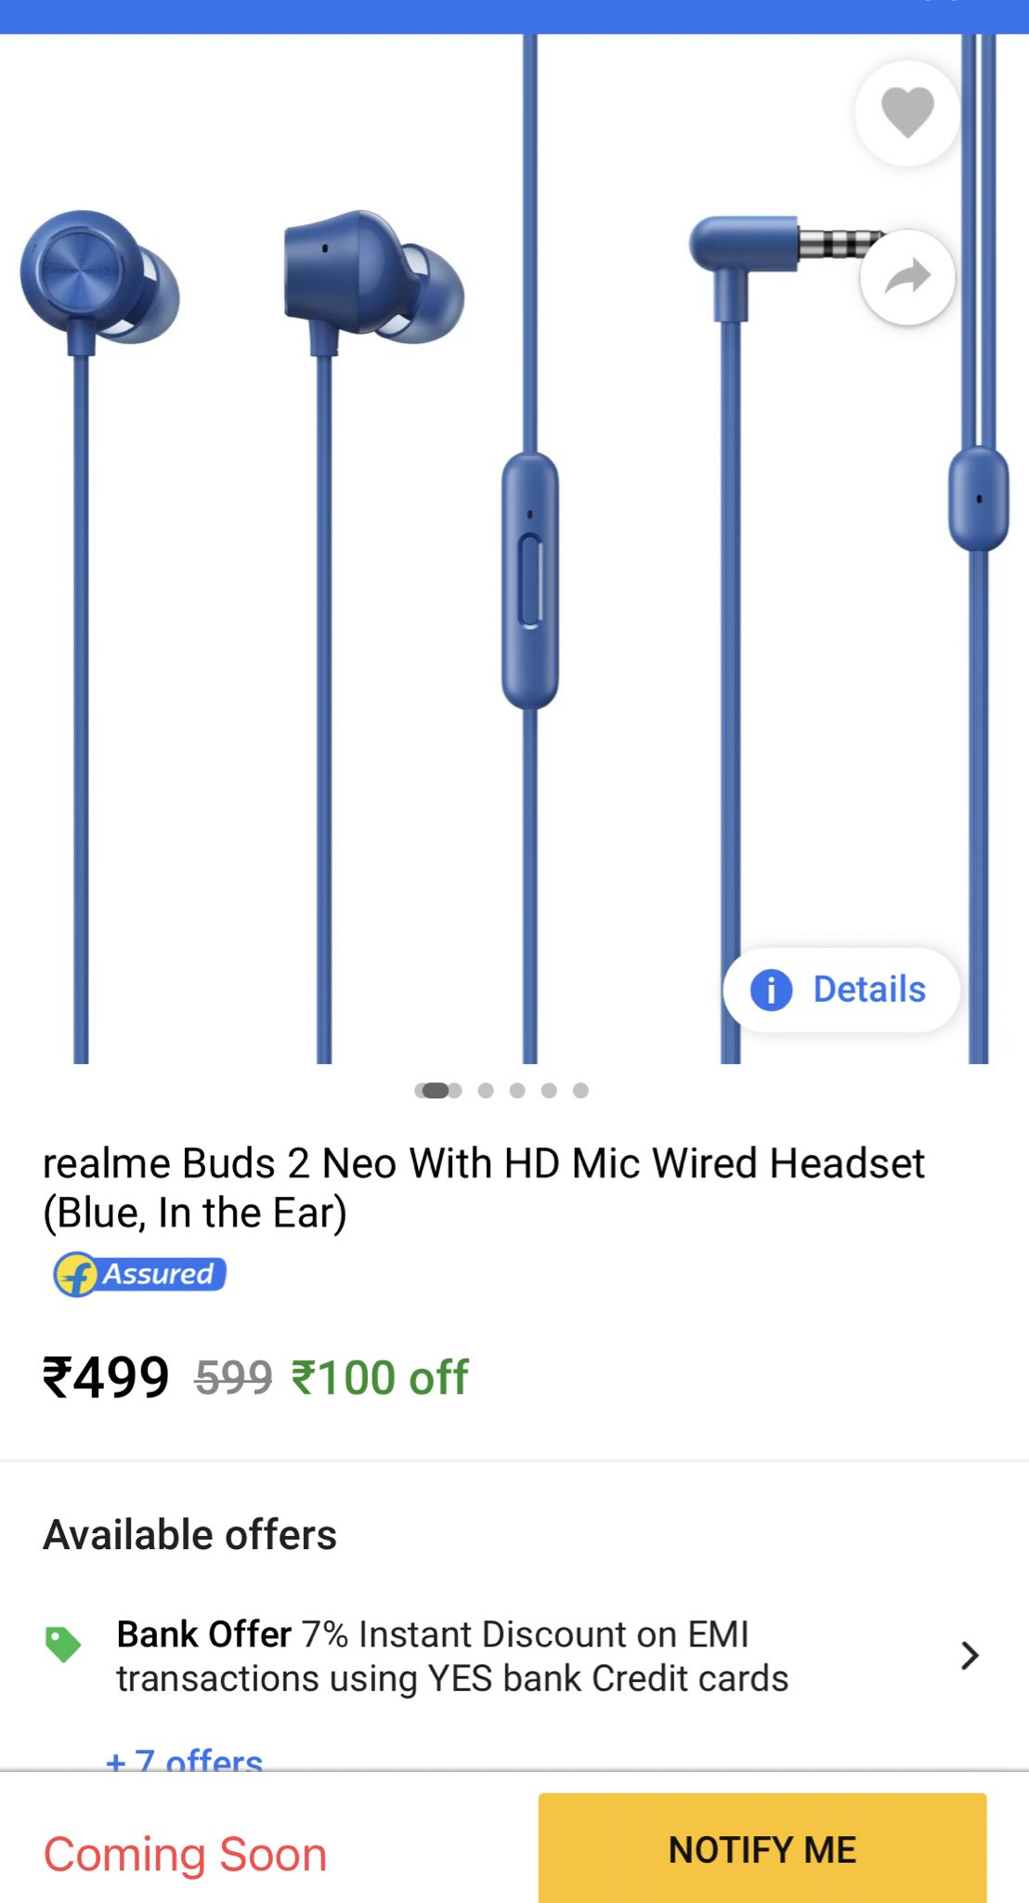Click the blue info icon in Details
The image size is (1029, 1903).
pos(771,990)
